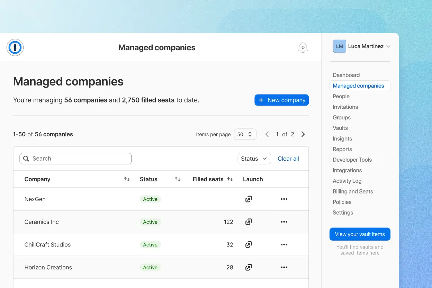
Task: Open Reports in the sidebar
Action: (x=342, y=149)
